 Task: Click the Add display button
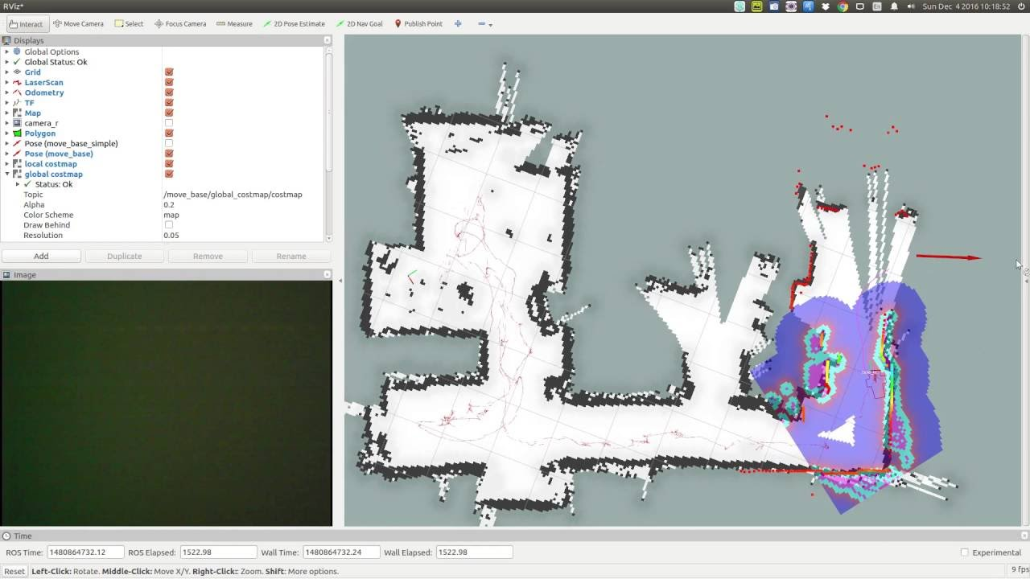[x=41, y=256]
